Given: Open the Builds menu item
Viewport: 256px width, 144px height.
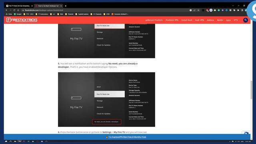Looking at the screenshot, I should tap(220, 20).
